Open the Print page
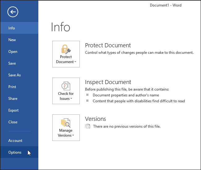The width and height of the screenshot is (201, 170). point(12,87)
